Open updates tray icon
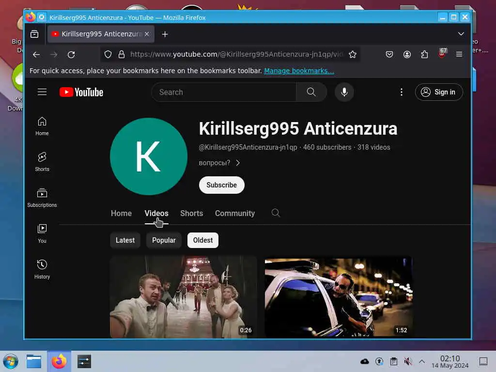This screenshot has width=496, height=372. pyautogui.click(x=379, y=361)
